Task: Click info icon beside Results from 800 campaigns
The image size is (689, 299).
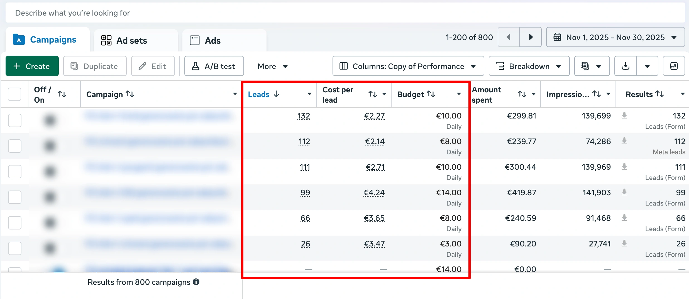Action: [x=196, y=282]
